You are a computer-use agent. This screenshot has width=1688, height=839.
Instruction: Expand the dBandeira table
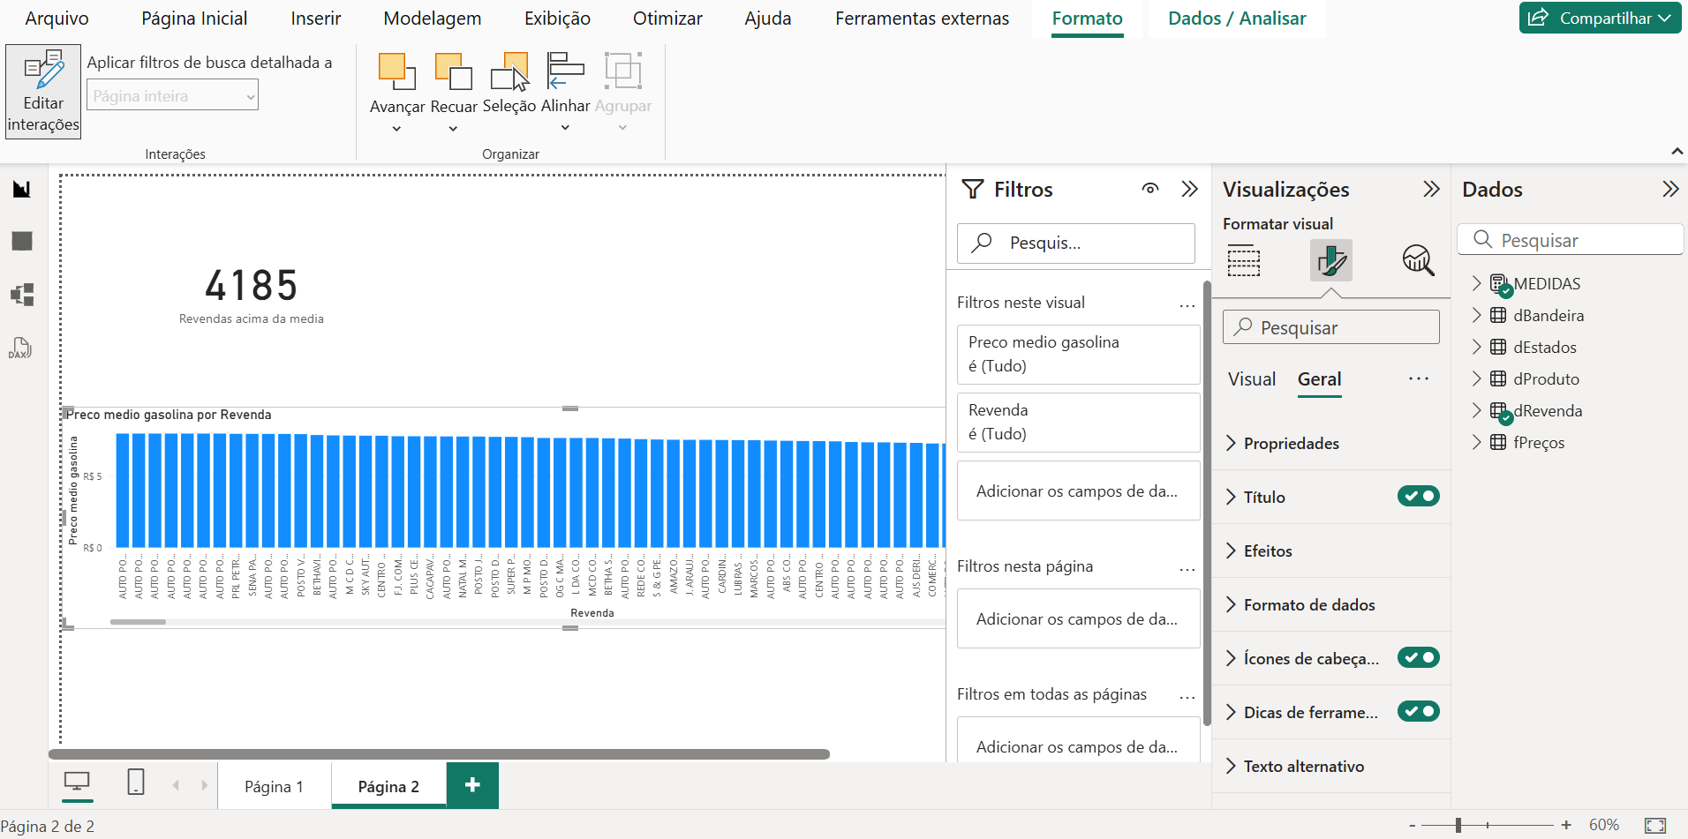tap(1476, 315)
